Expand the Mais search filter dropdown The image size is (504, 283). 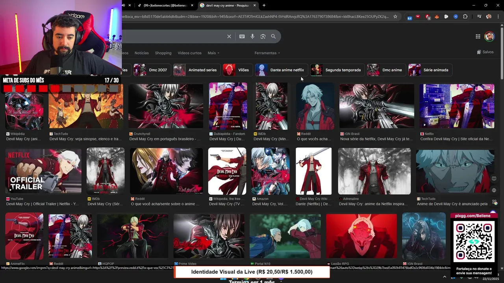pyautogui.click(x=213, y=53)
